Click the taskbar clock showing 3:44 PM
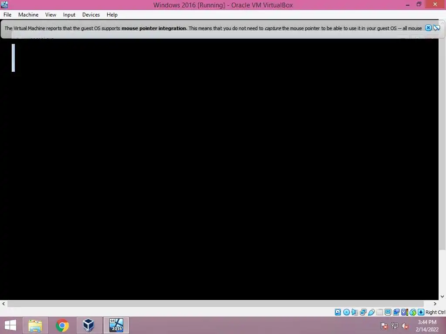The width and height of the screenshot is (446, 334). [427, 326]
